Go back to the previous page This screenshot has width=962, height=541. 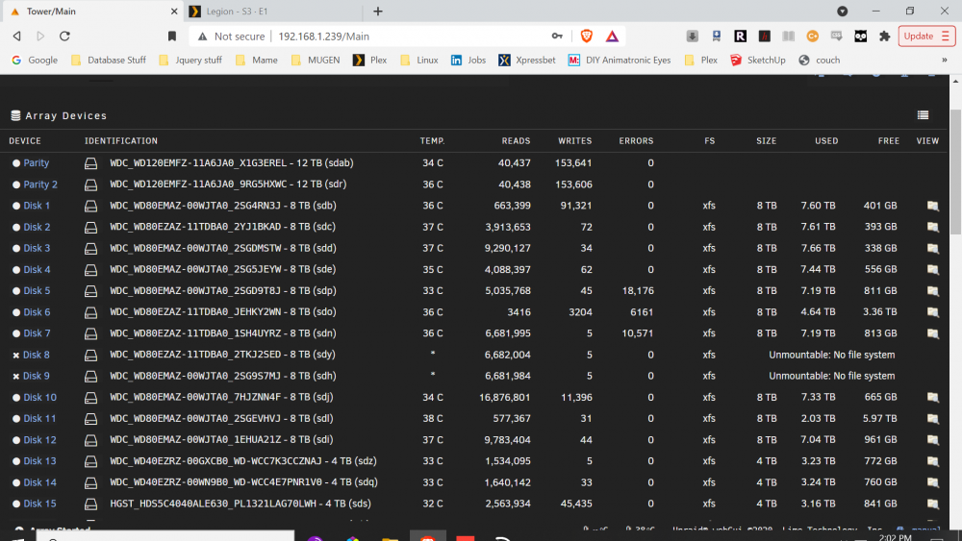[17, 37]
